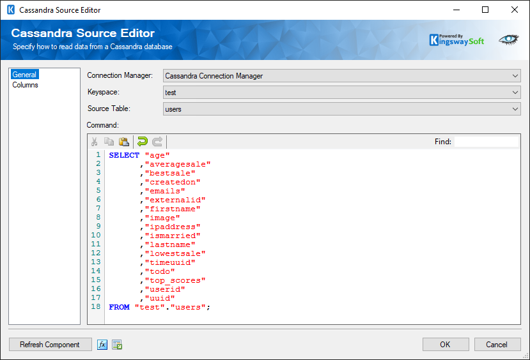Maximize the Cassandra Source Editor window
The width and height of the screenshot is (530, 360).
485,10
